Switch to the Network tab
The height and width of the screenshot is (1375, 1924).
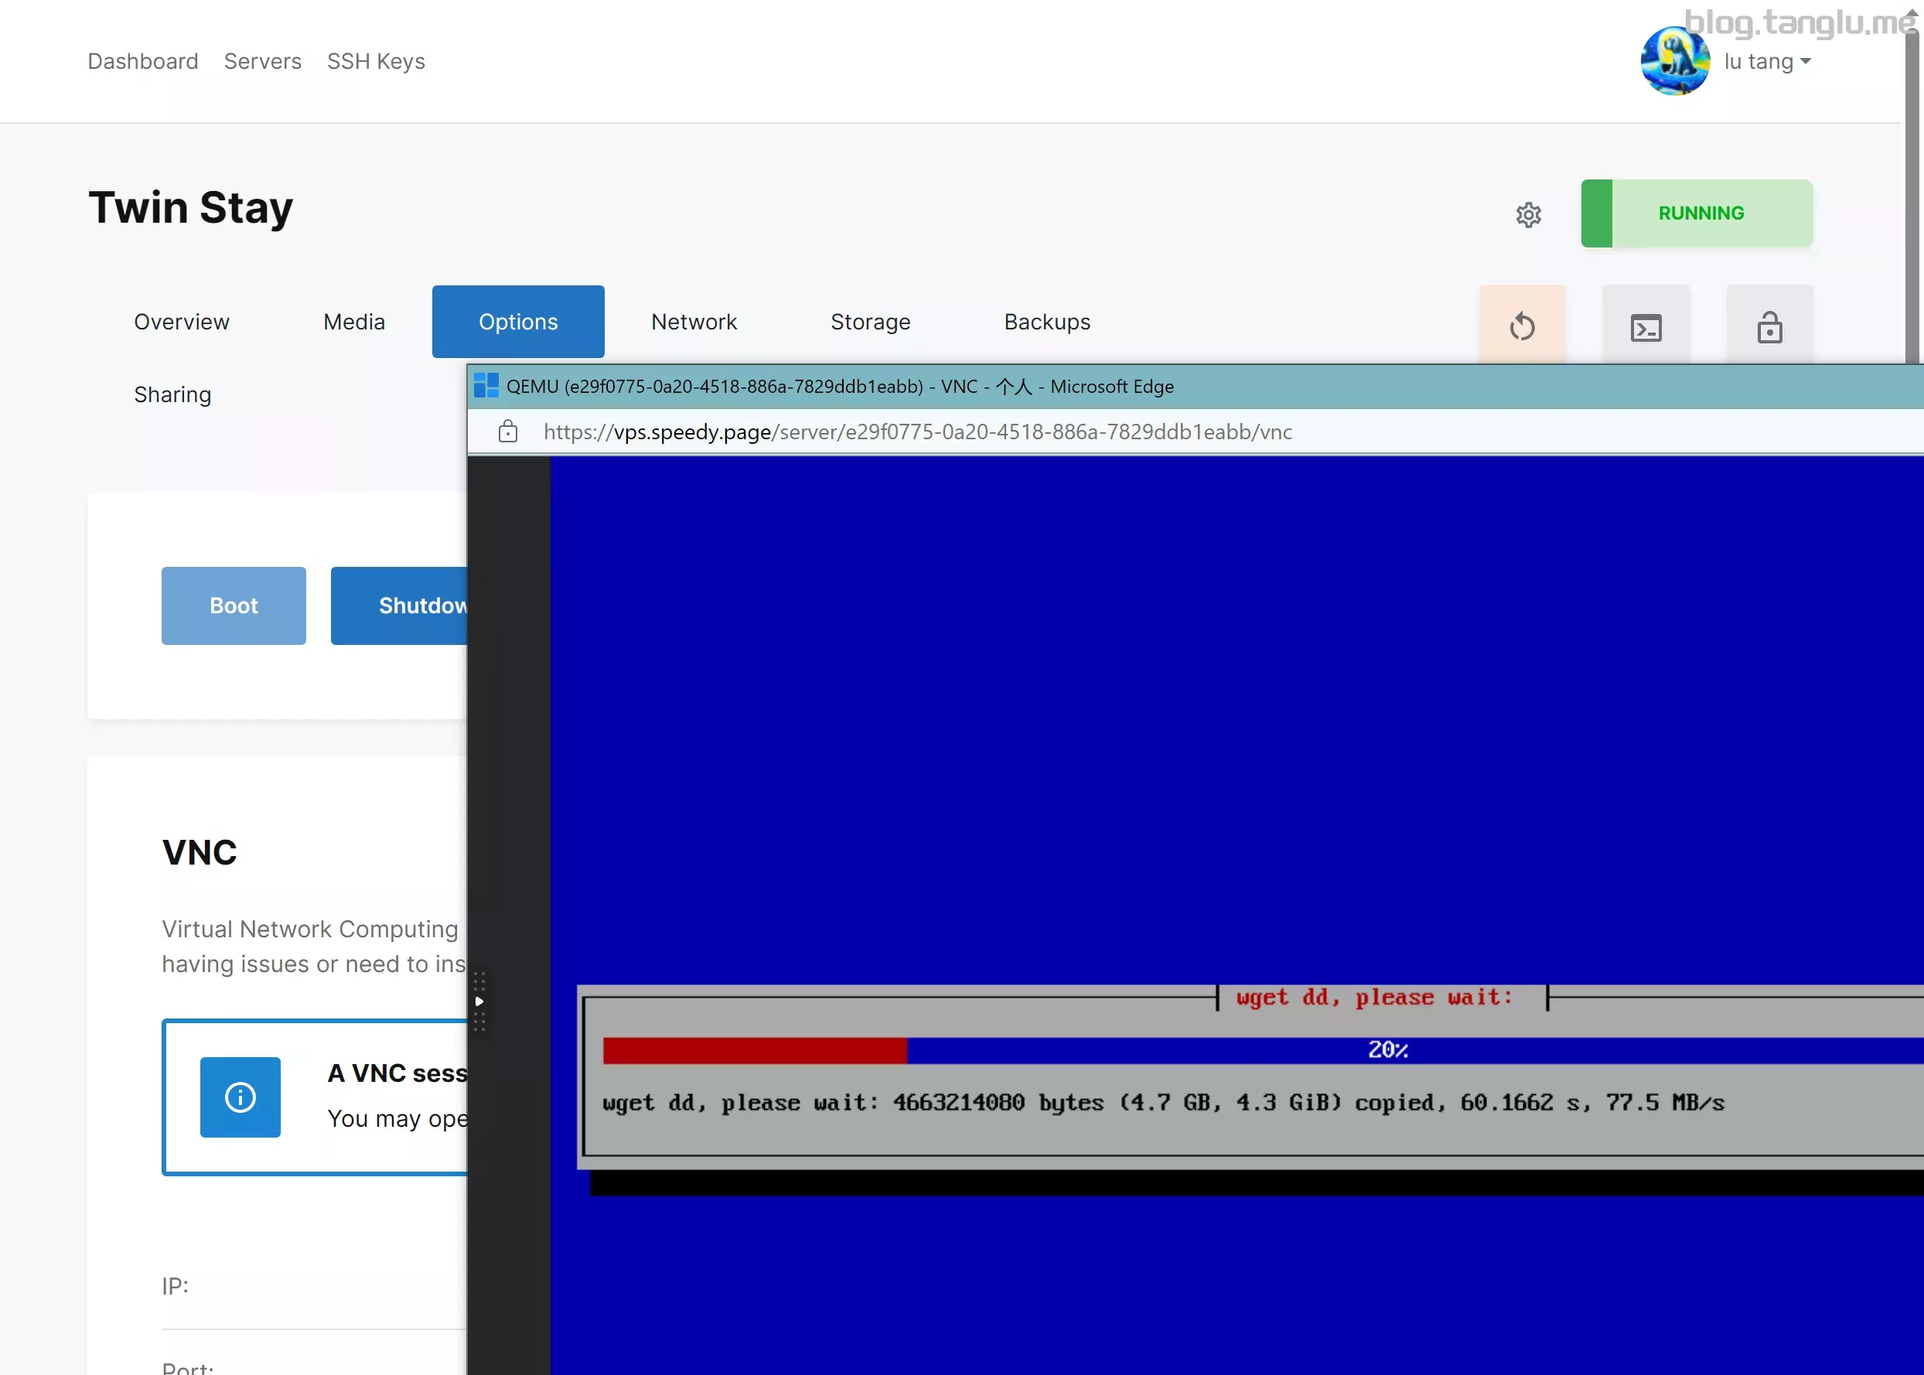(x=693, y=322)
